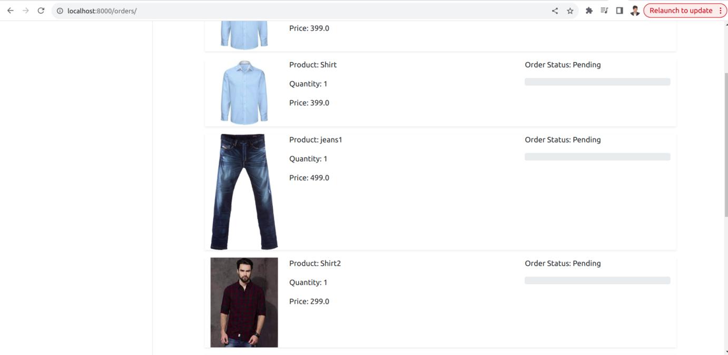Viewport: 728px width, 355px height.
Task: Click the forward navigation arrow
Action: pos(25,10)
